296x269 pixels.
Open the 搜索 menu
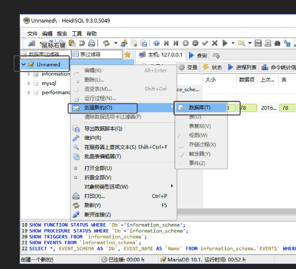pos(62,34)
